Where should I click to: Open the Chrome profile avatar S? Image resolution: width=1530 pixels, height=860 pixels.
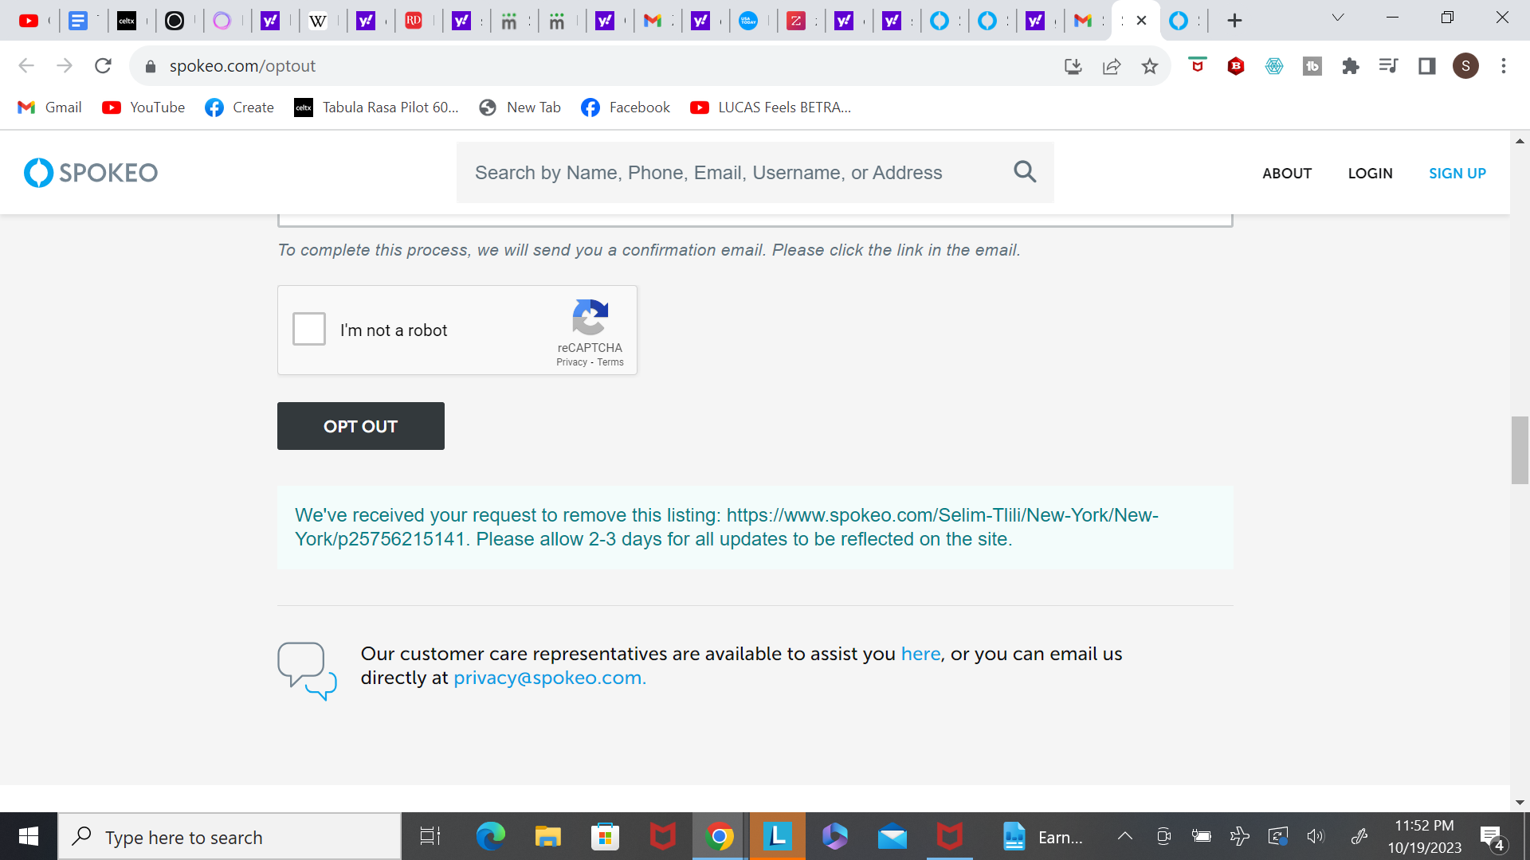(x=1465, y=66)
